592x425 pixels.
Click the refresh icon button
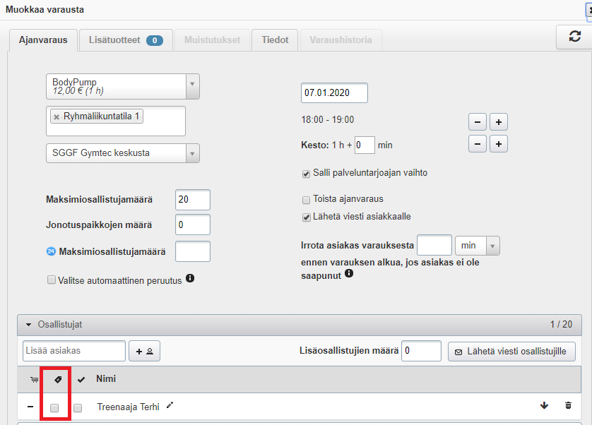point(574,37)
